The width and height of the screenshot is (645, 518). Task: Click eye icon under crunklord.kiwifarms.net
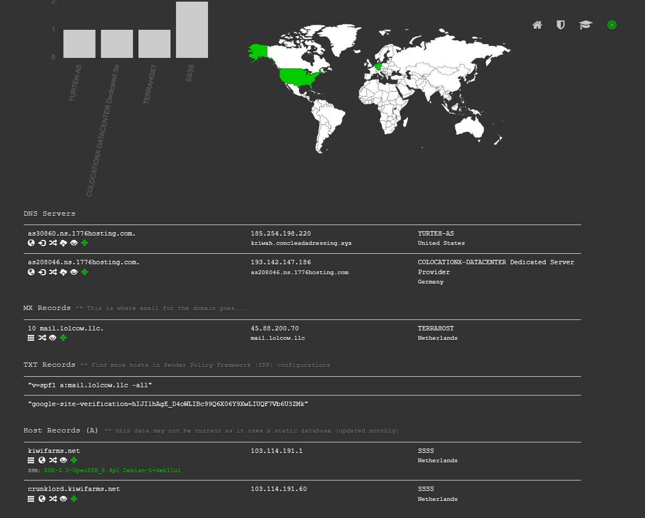click(x=63, y=499)
